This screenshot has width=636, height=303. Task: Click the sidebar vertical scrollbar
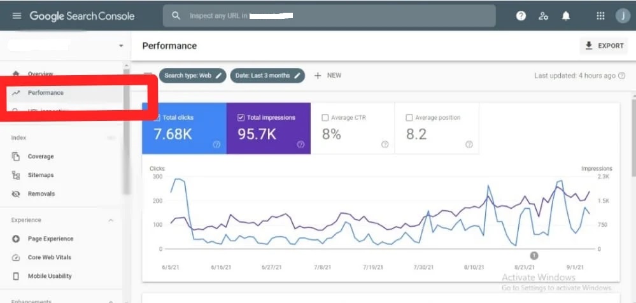tap(126, 132)
